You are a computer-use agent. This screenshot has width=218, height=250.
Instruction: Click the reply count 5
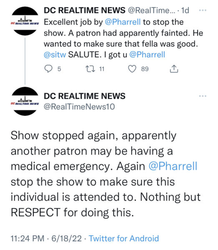coord(59,69)
